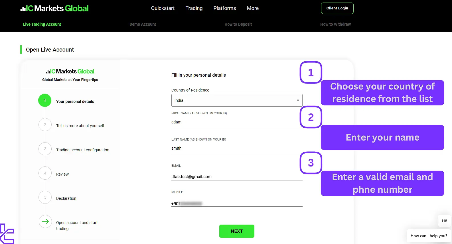Open the Trading menu
The width and height of the screenshot is (452, 244).
(x=194, y=8)
